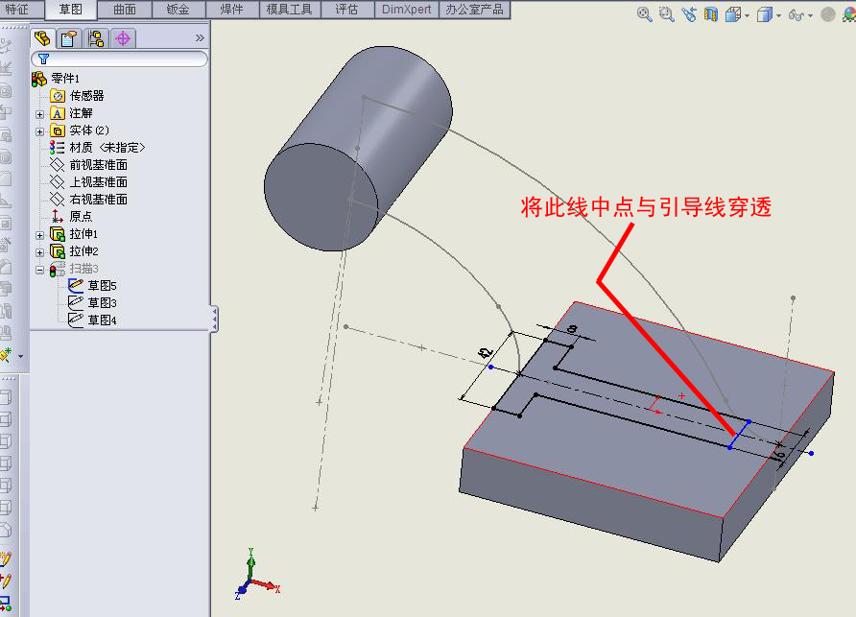This screenshot has width=856, height=617.
Task: Open the DimXpertManager tab icon
Action: pos(123,38)
